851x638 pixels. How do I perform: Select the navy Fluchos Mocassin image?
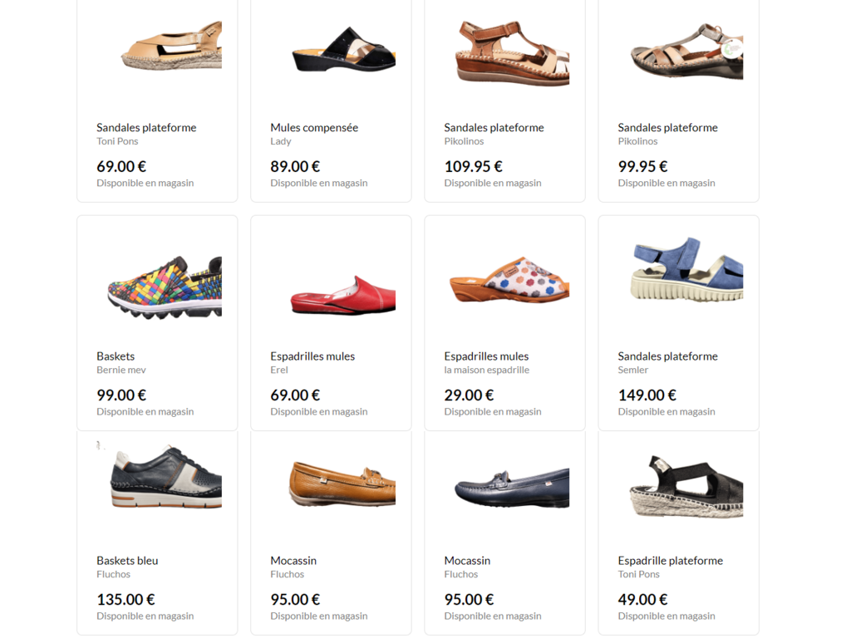tap(512, 488)
